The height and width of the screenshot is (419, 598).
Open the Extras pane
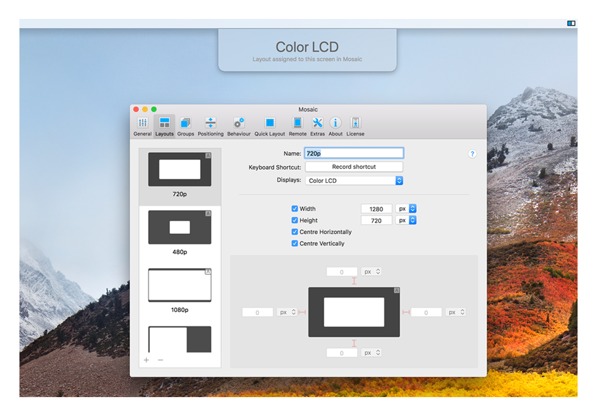tap(317, 126)
